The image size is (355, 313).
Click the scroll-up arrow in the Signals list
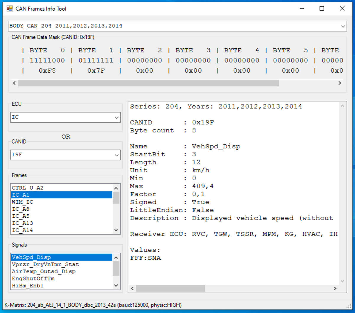pos(116,257)
